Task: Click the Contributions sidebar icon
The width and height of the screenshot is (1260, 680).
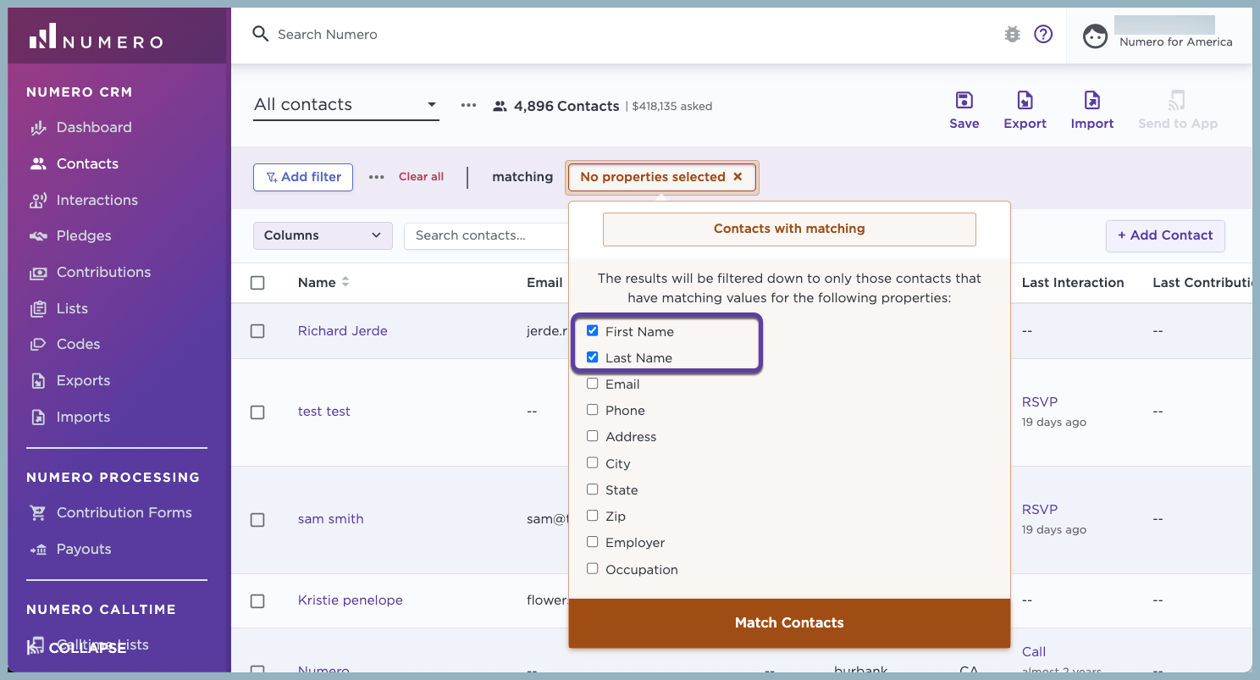Action: pos(38,273)
